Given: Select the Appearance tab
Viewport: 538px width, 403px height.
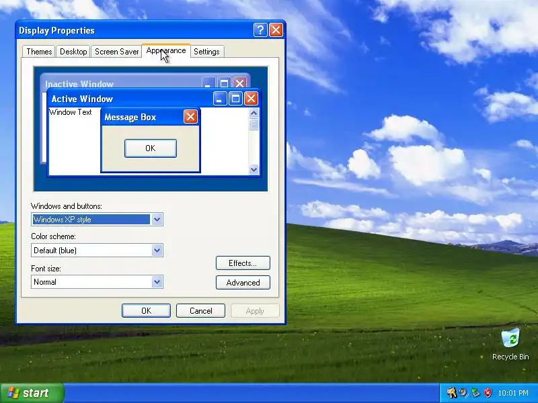Looking at the screenshot, I should (x=166, y=51).
